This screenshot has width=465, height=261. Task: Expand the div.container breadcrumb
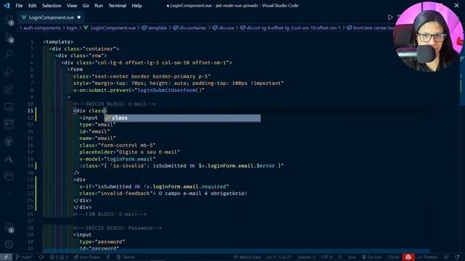[190, 28]
